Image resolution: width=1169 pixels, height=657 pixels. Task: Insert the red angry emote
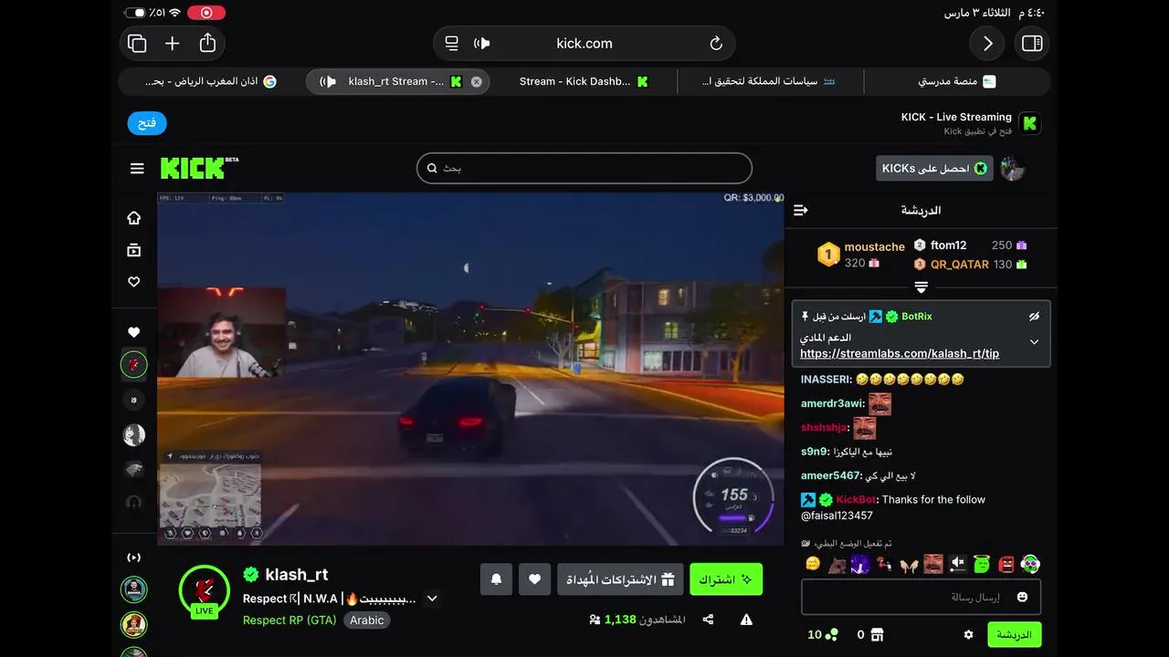coord(1006,564)
